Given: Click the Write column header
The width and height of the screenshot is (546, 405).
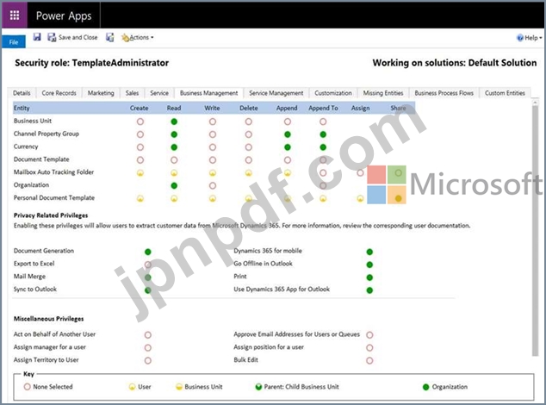Looking at the screenshot, I should [x=212, y=108].
